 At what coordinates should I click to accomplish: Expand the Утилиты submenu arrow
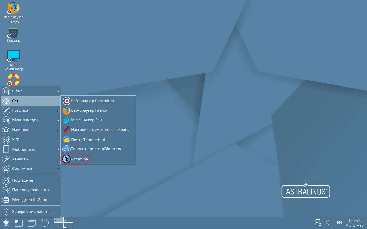[x=58, y=159]
